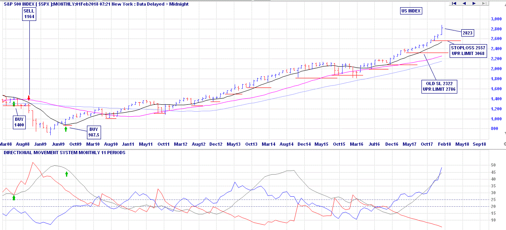
Task: Click the 1,200 price axis label
Action: point(496,109)
